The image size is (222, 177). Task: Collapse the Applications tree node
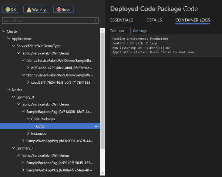[x=9, y=39]
